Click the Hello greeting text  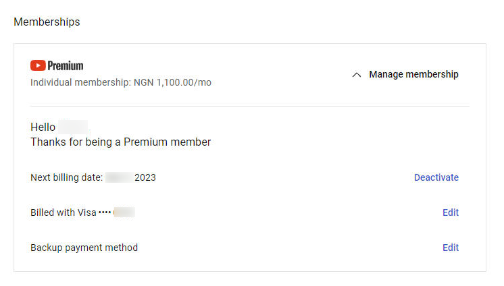coord(43,127)
